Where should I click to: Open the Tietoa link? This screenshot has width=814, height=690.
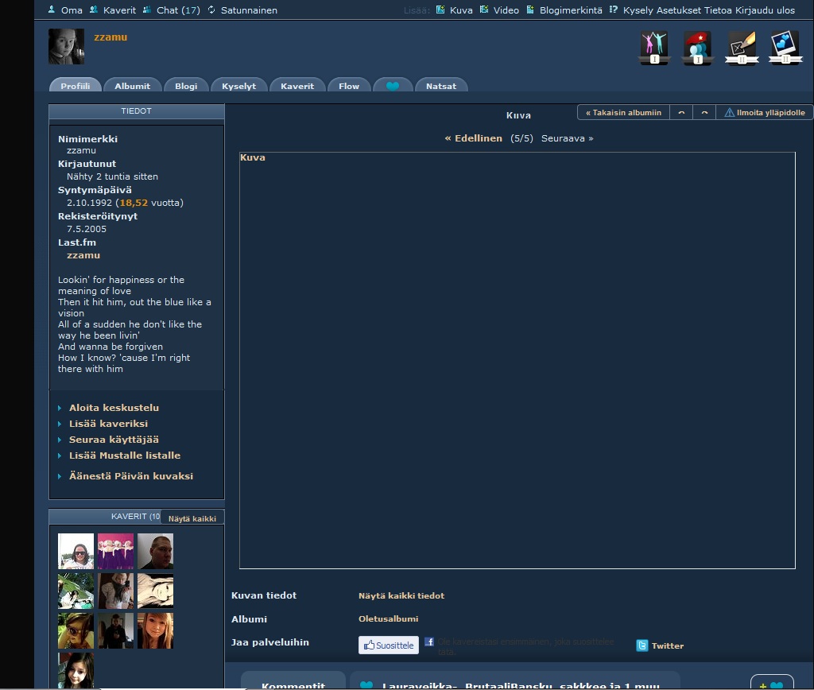718,10
